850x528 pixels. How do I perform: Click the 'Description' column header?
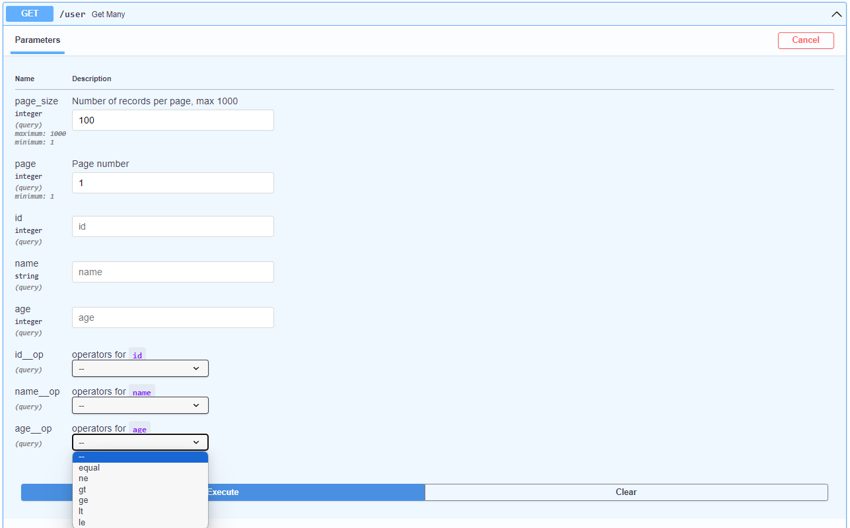point(92,79)
